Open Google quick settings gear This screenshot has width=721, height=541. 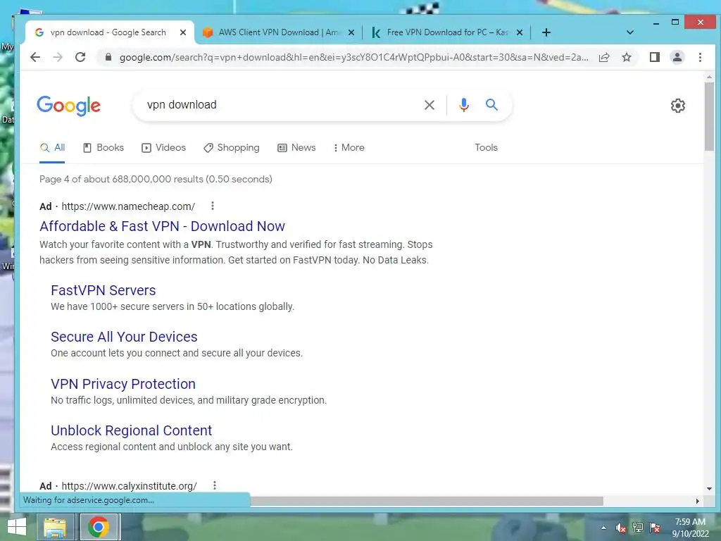(678, 106)
